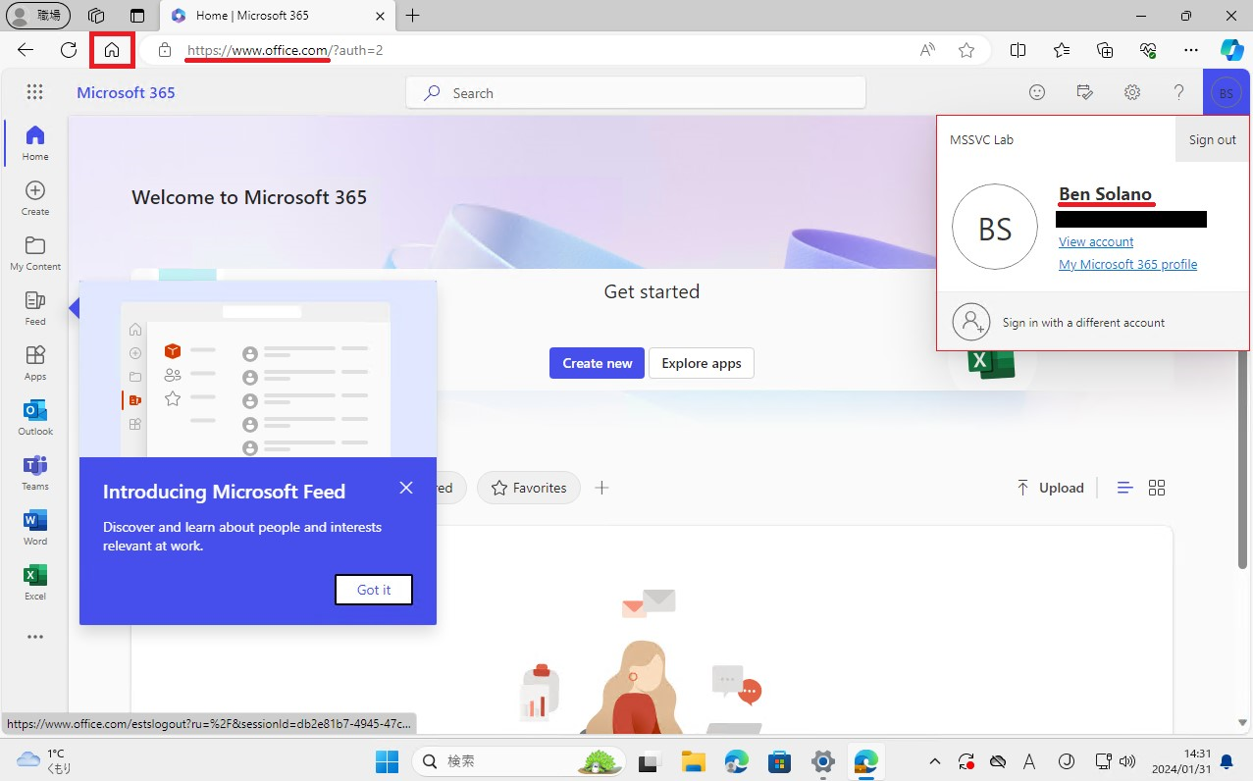
Task: Refresh the page in Edge
Action: coord(69,50)
